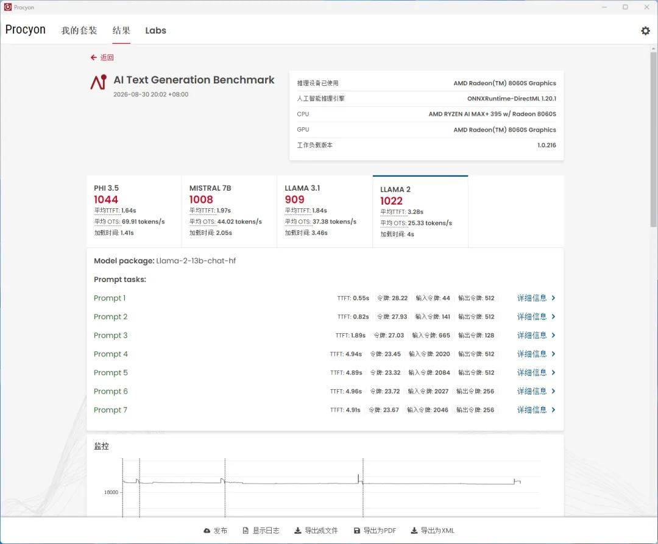Click the benchmark date 2026-08-30 20:02 text
The image size is (658, 544).
[150, 94]
